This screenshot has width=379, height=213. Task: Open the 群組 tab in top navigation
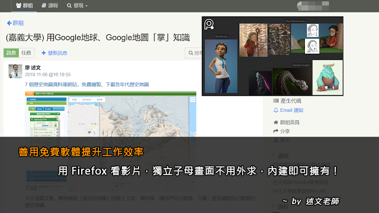pos(24,5)
